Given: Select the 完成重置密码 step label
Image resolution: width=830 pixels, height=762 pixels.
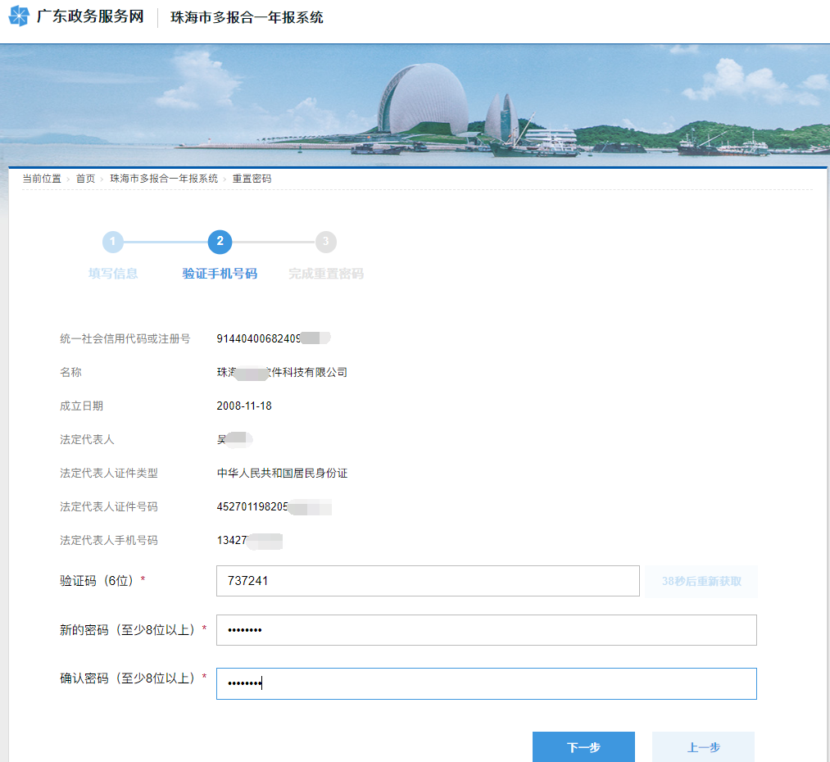Looking at the screenshot, I should [x=326, y=274].
